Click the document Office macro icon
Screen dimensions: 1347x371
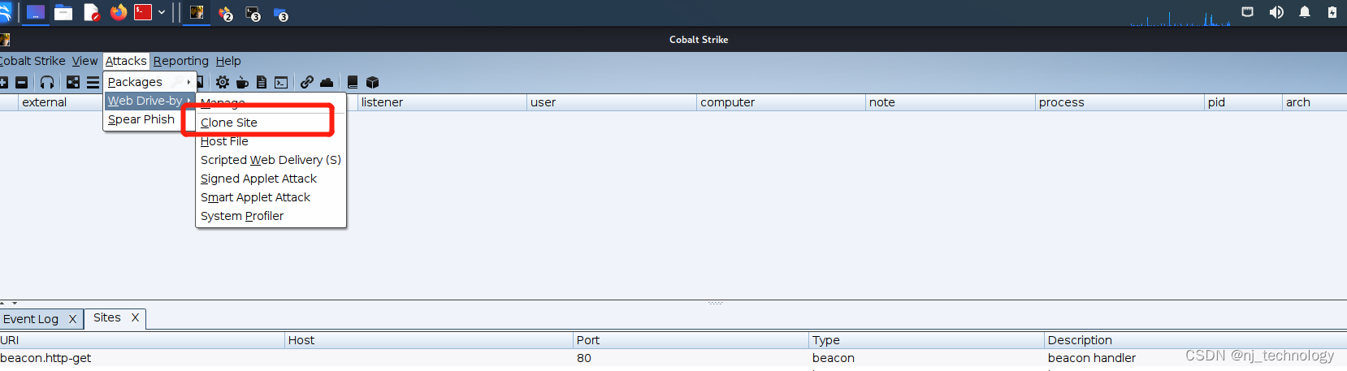(x=262, y=82)
